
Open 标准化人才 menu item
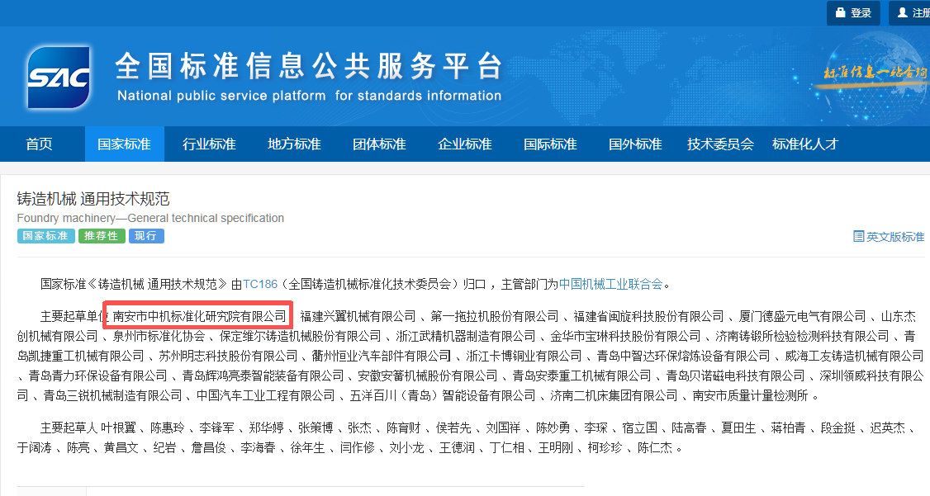pos(805,144)
